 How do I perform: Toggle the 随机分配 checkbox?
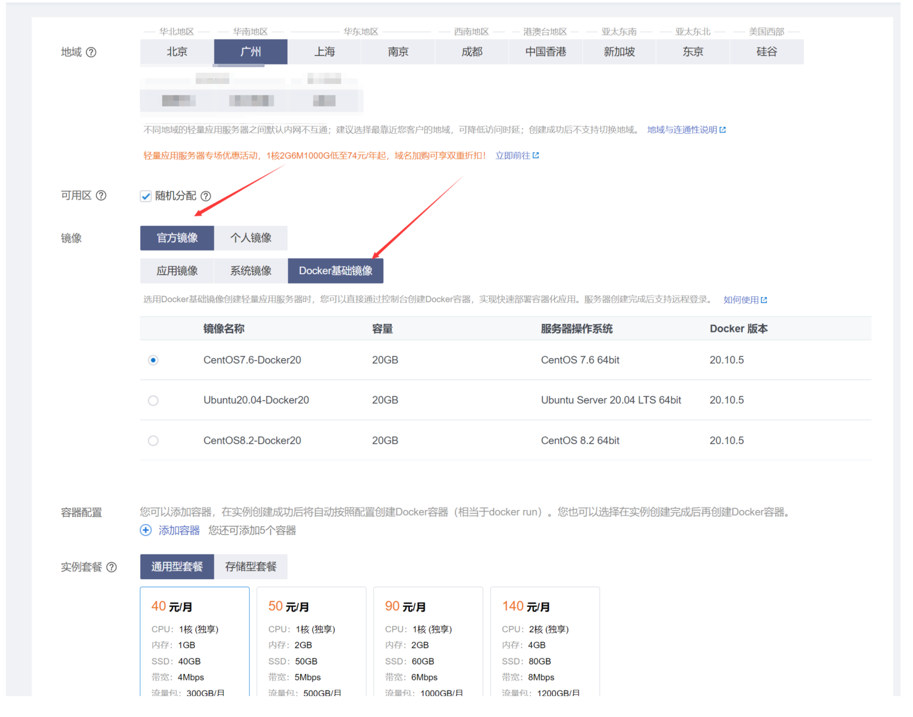146,196
